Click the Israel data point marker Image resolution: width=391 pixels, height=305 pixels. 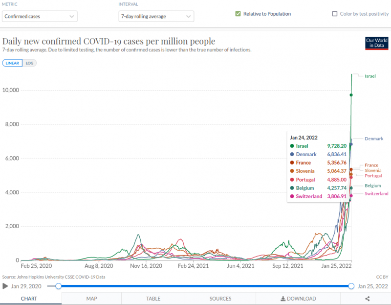[x=351, y=95]
